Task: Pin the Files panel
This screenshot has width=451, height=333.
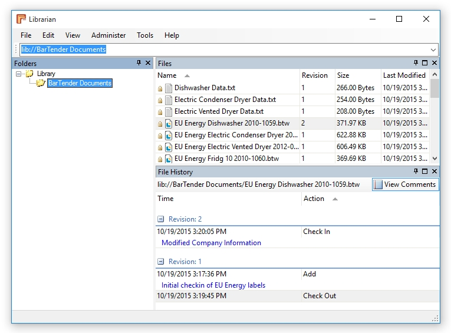Action: pos(416,62)
